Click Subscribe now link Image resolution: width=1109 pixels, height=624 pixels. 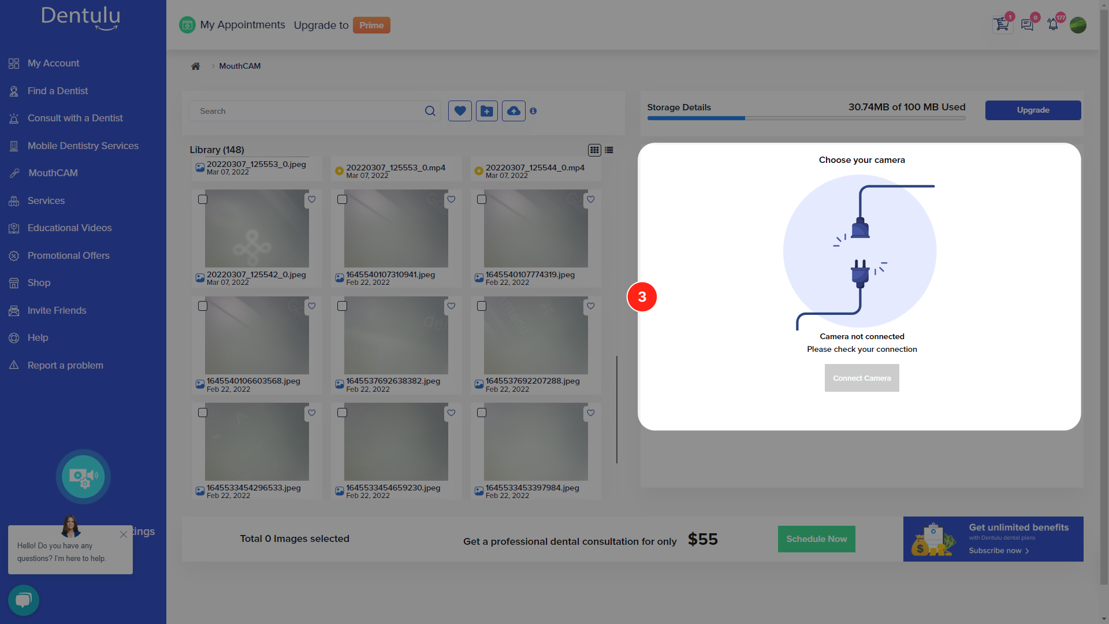click(999, 551)
